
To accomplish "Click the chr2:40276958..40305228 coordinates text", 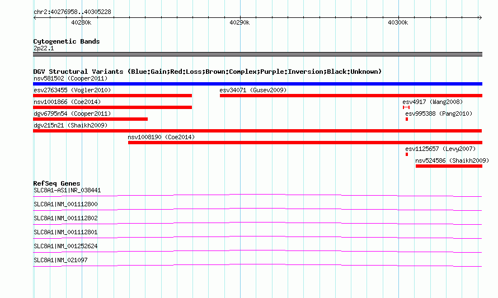I will click(72, 12).
